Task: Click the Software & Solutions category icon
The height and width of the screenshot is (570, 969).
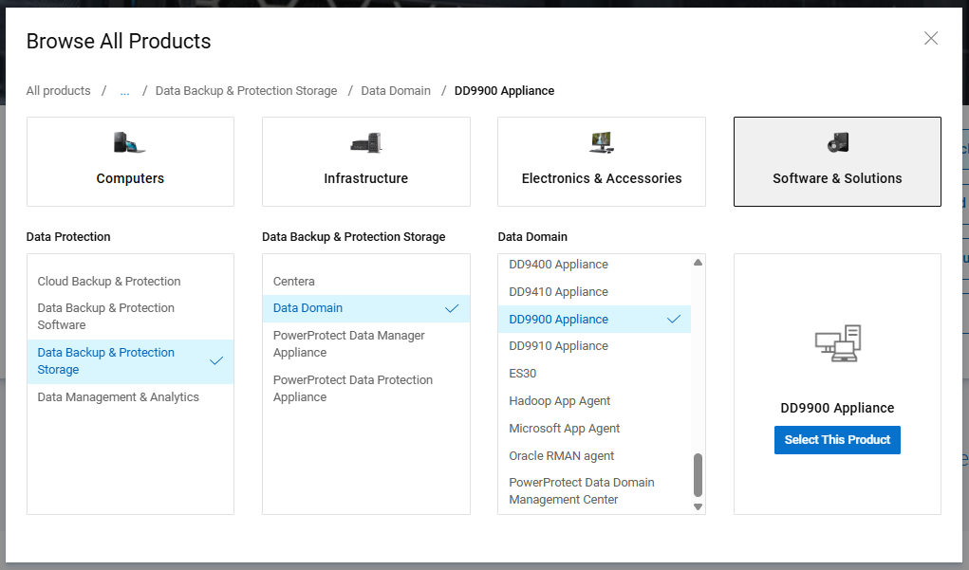Action: pos(836,142)
